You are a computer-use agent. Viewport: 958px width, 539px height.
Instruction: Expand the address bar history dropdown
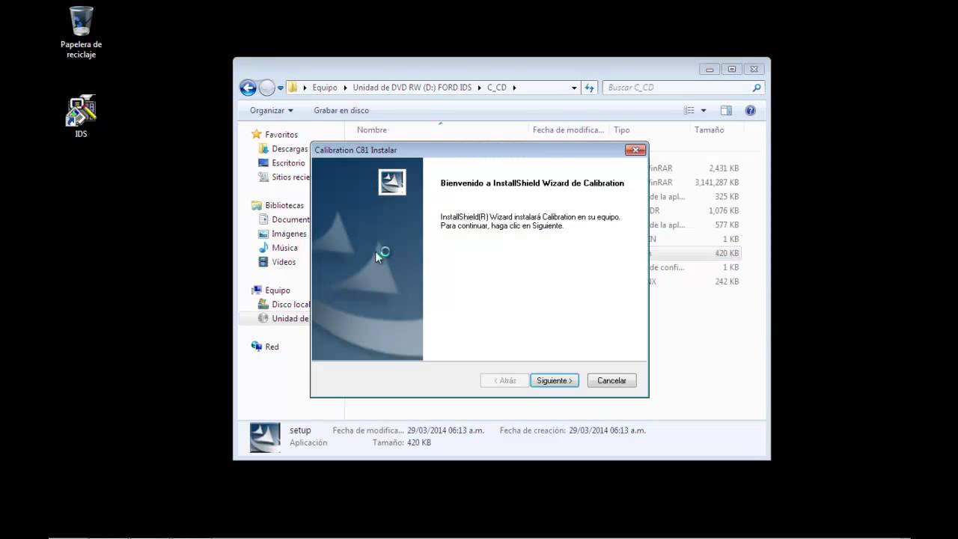[574, 88]
